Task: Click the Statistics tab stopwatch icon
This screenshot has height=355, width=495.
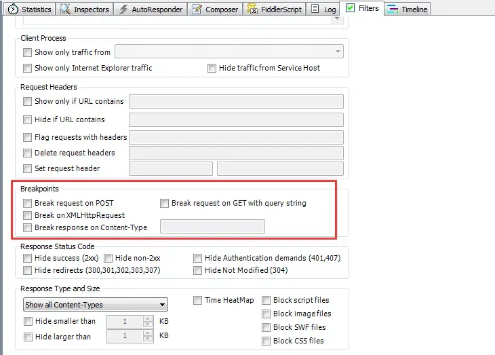Action: pos(13,10)
